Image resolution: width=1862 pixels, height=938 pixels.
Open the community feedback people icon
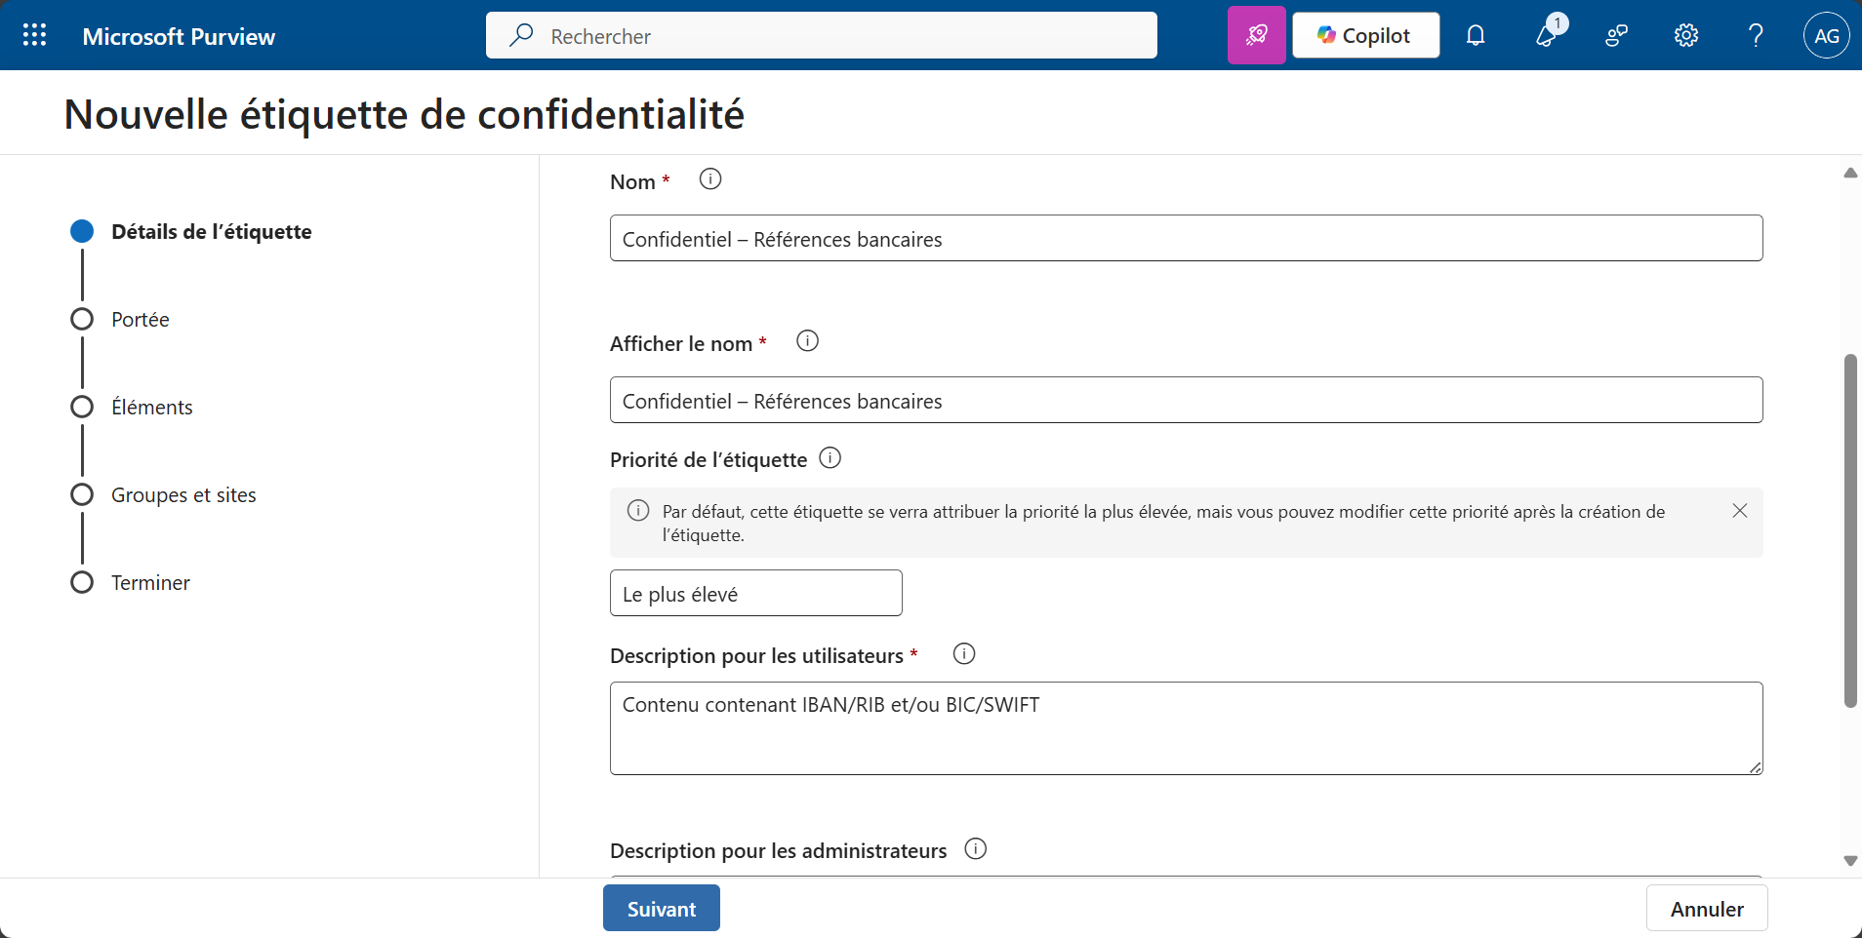1616,36
